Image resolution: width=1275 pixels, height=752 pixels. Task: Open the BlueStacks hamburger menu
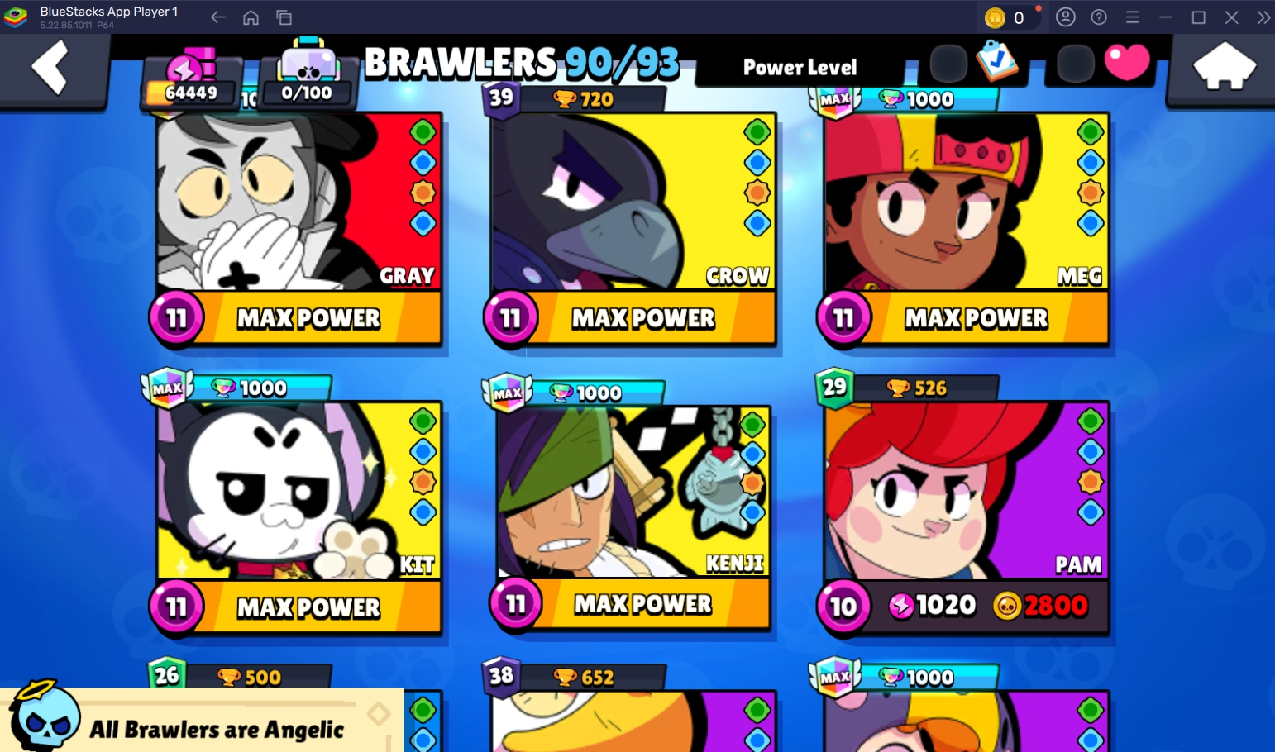tap(1132, 17)
